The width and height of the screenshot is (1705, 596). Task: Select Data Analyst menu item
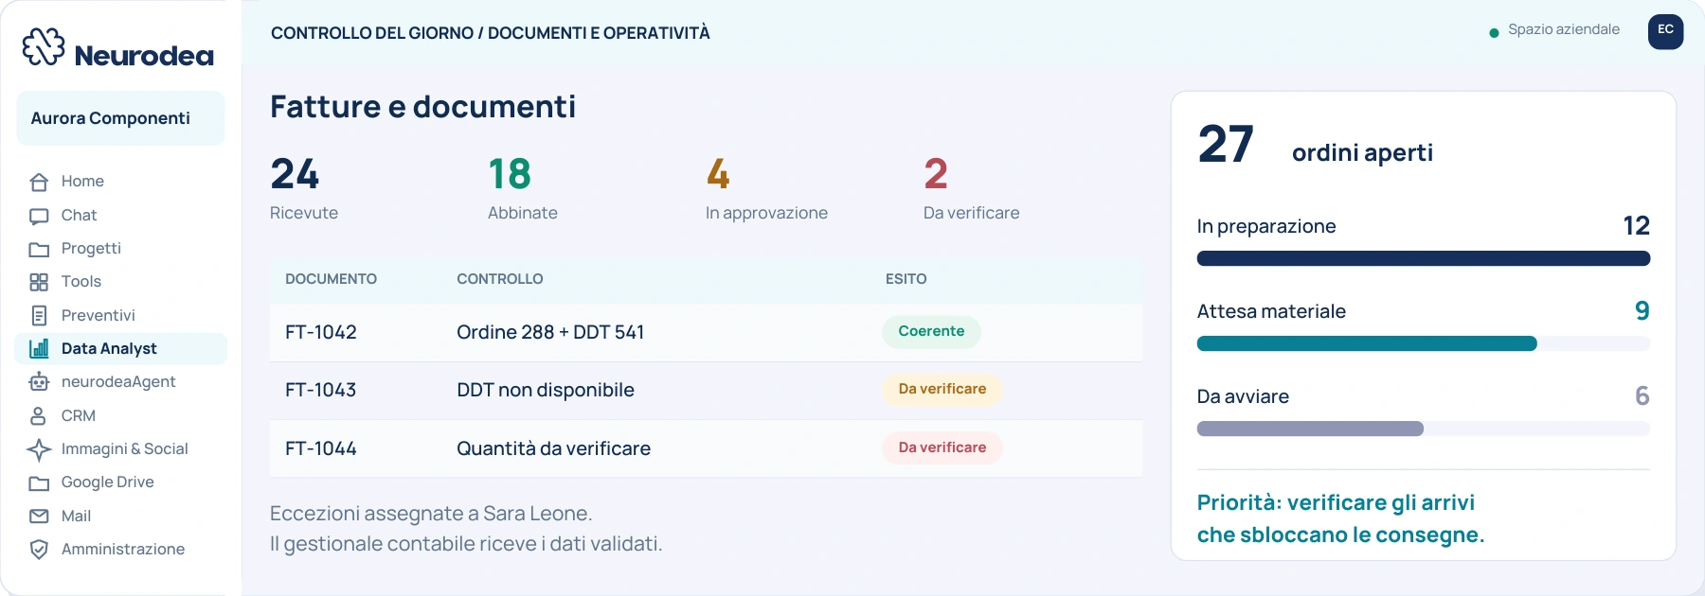pos(121,349)
